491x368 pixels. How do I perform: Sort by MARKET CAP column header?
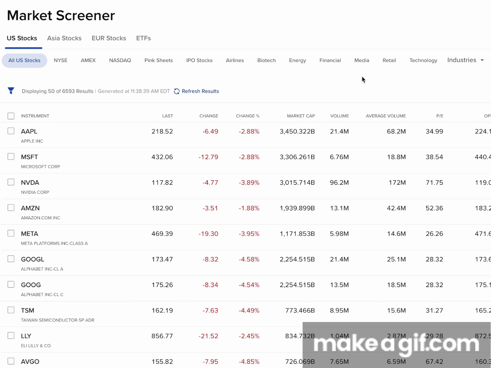(300, 116)
